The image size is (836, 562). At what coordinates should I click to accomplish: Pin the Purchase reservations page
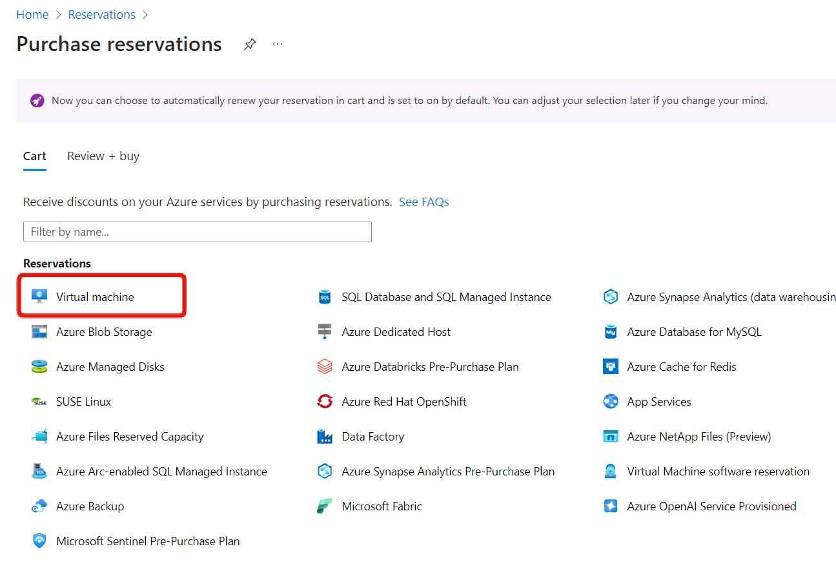250,45
